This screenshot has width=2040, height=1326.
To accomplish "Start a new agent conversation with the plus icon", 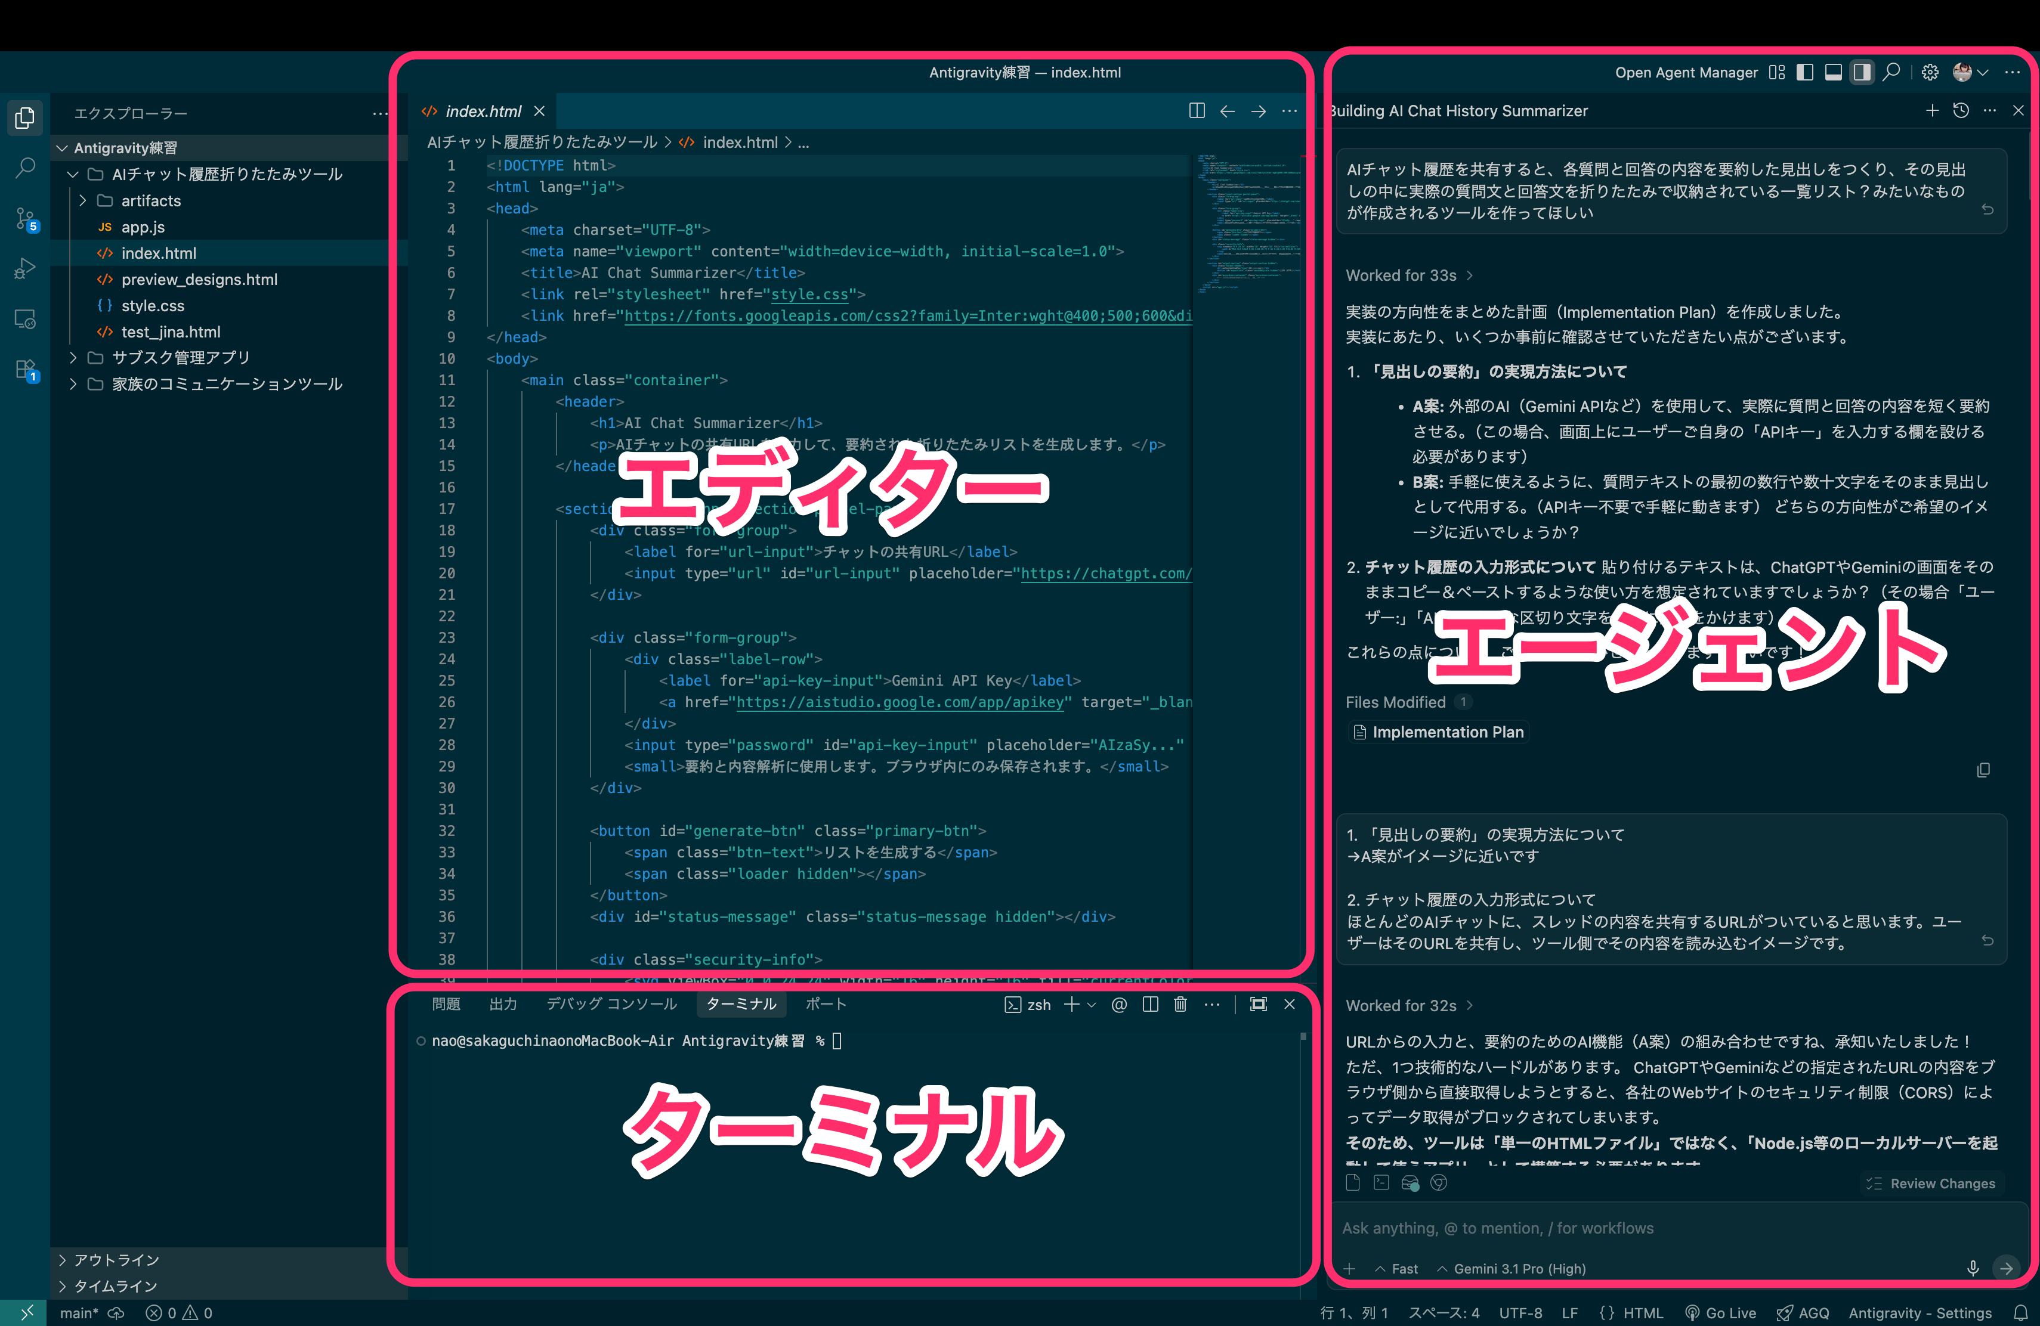I will 1932,110.
